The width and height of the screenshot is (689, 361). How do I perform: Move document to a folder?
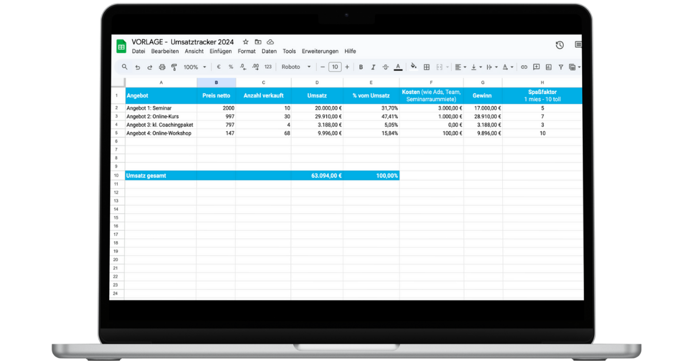[258, 42]
